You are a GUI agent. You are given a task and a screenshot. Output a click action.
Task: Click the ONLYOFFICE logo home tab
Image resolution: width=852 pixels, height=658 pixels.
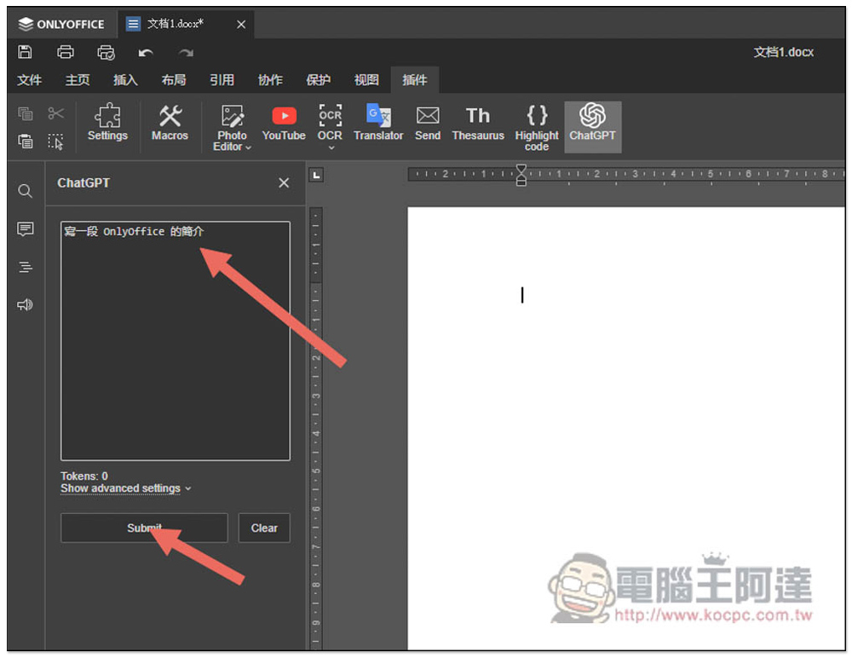coord(60,24)
